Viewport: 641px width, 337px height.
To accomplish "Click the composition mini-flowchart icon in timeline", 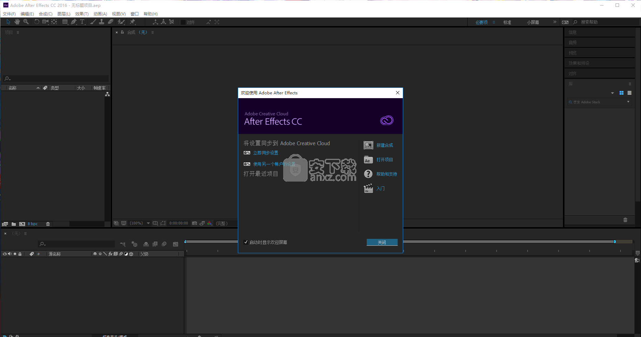I will [x=123, y=244].
